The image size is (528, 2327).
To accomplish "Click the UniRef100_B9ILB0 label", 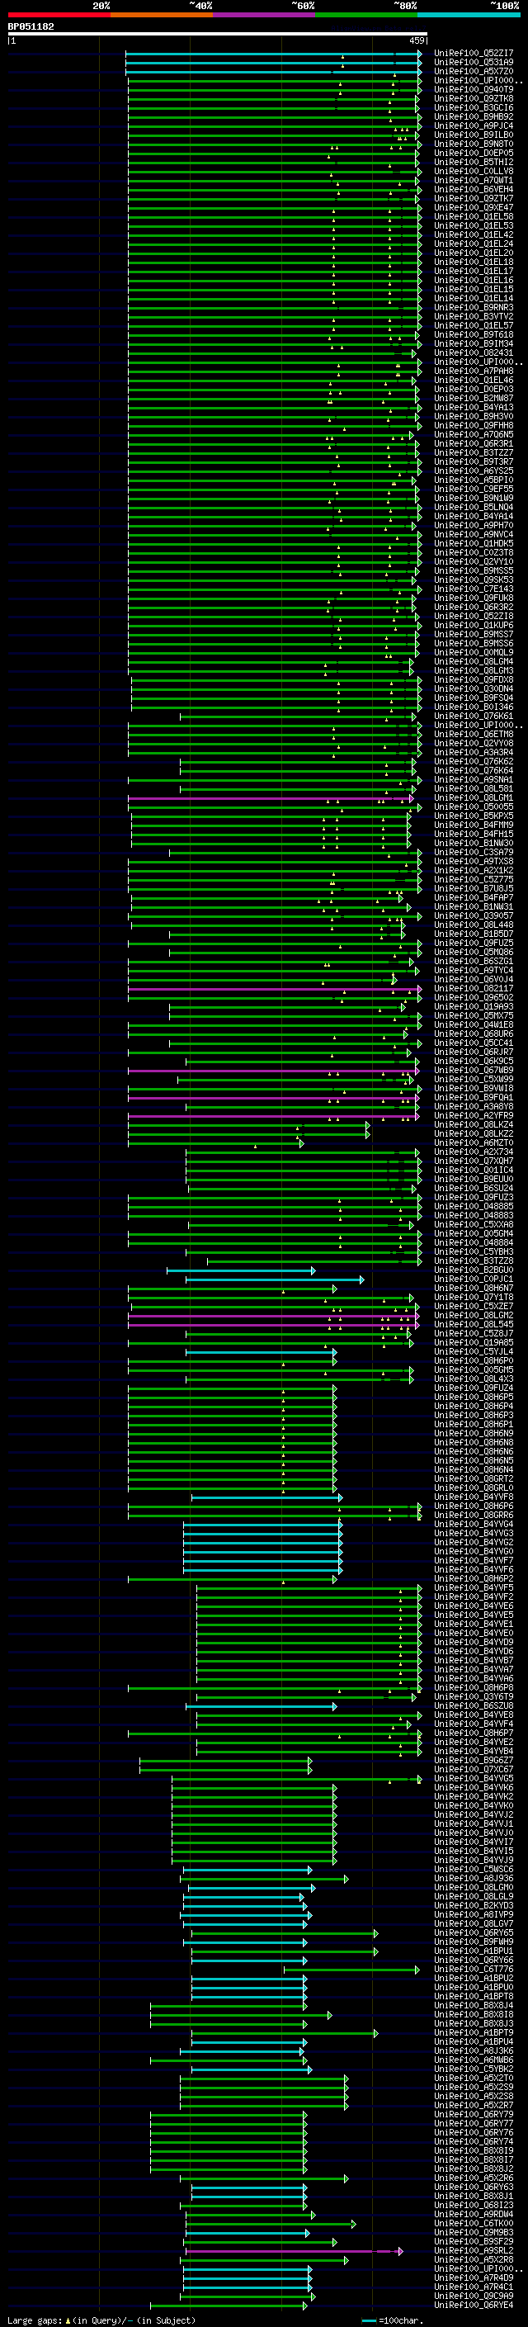I will point(474,135).
